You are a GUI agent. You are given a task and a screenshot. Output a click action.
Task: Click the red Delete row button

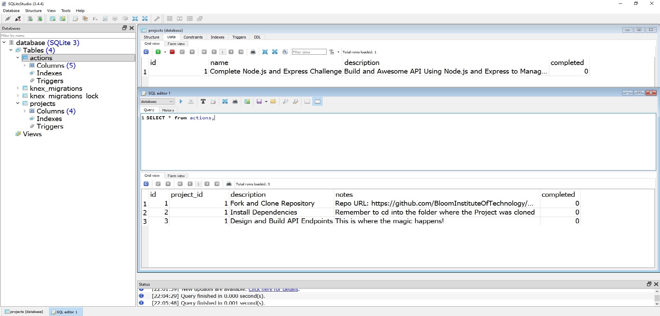pos(172,52)
